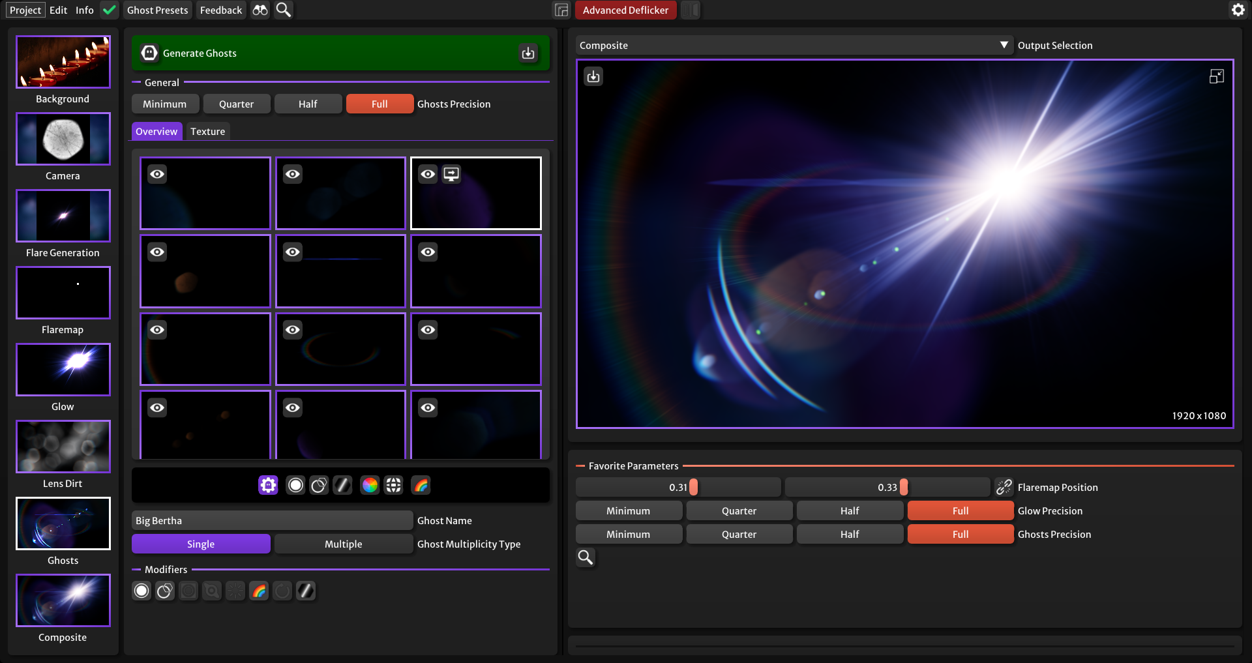Set Ghosts Precision to Minimum in General
Viewport: 1252px width, 663px height.
coord(165,104)
